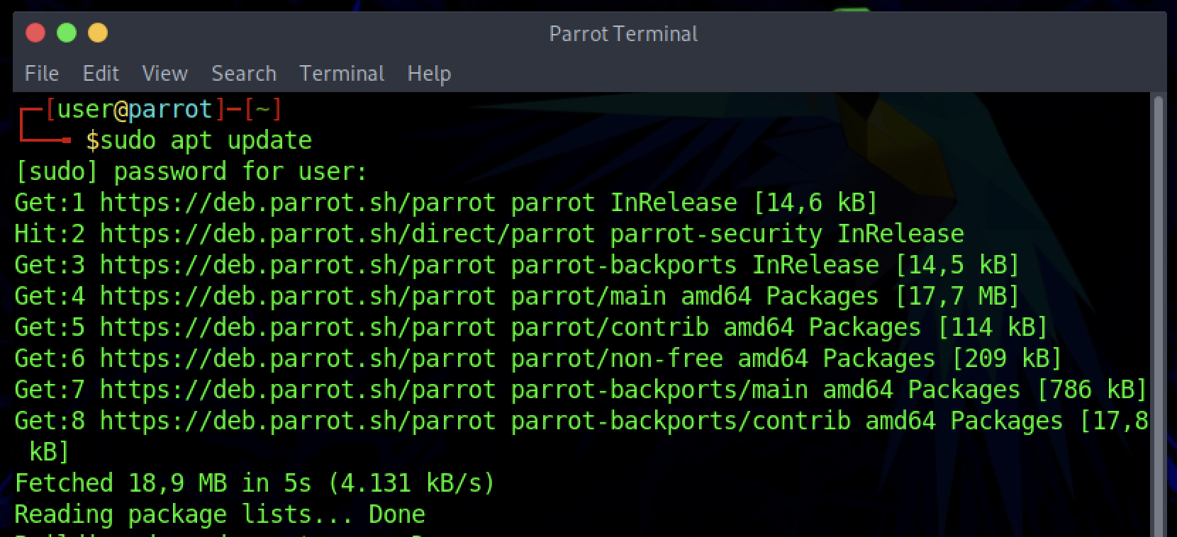Open the Terminal menu

coord(342,74)
